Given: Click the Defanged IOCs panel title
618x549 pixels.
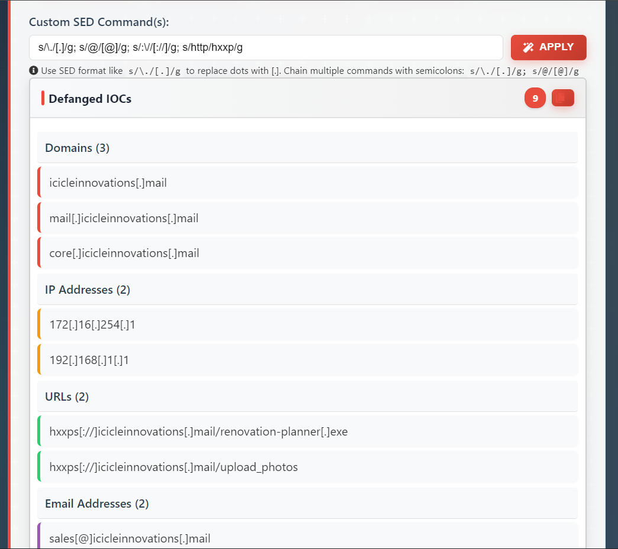Looking at the screenshot, I should 90,99.
